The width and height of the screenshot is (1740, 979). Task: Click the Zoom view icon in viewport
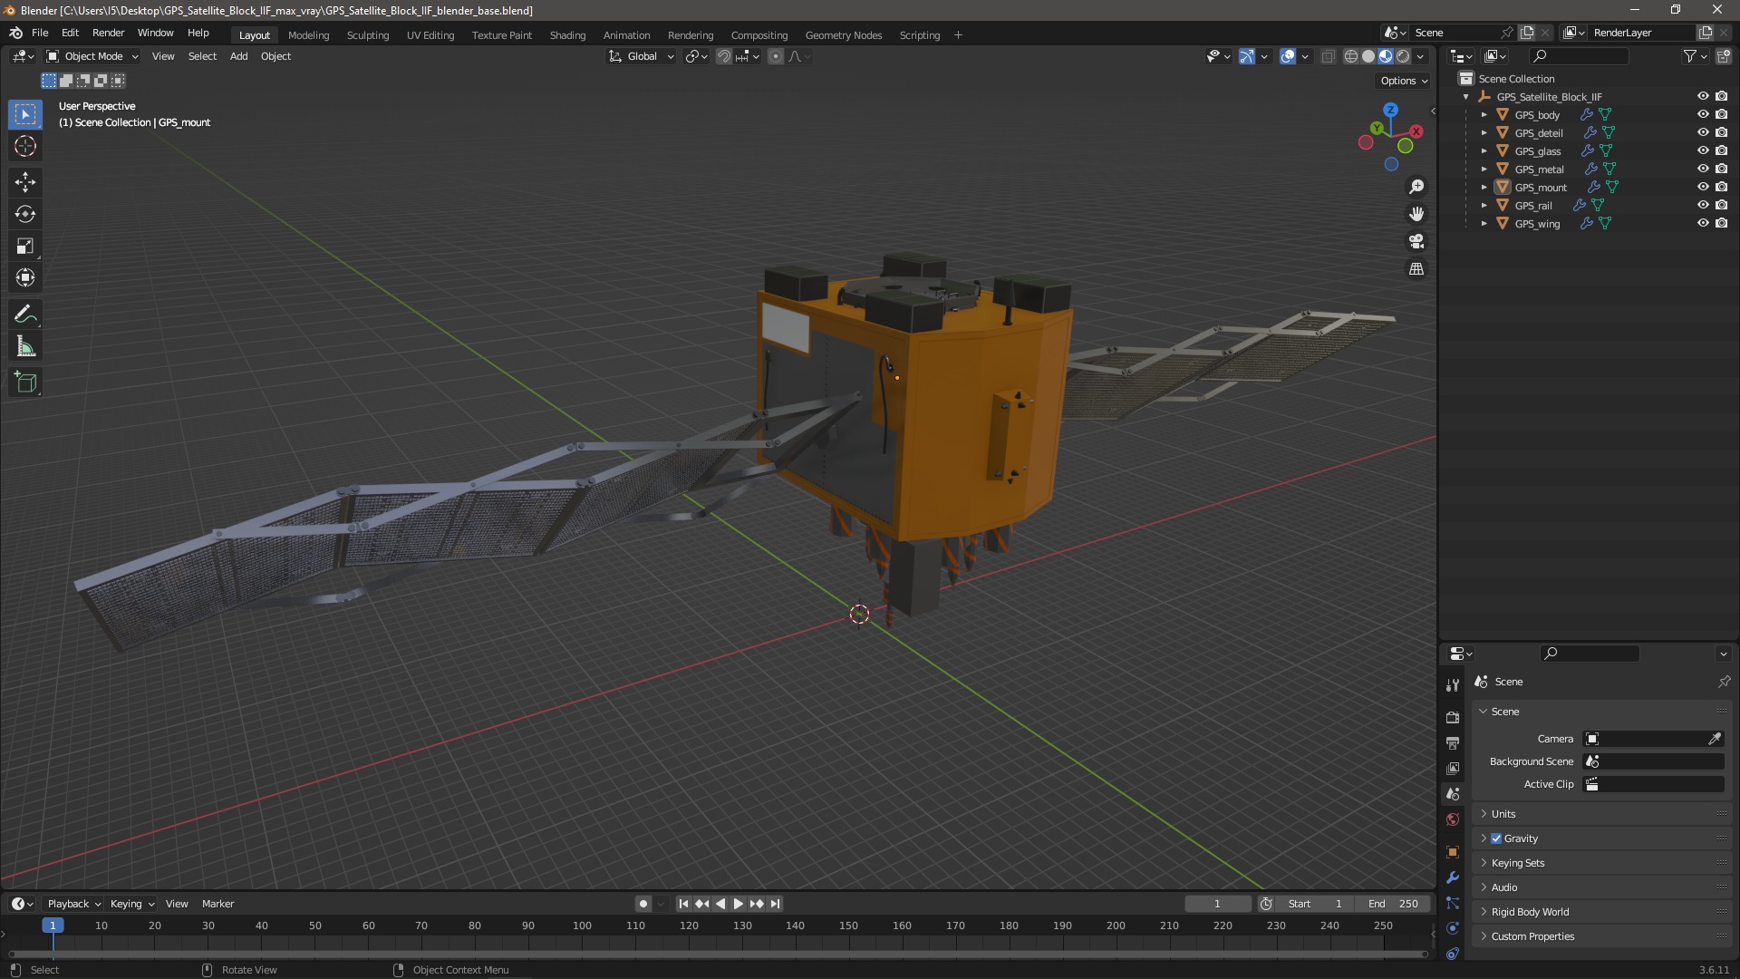coord(1416,187)
